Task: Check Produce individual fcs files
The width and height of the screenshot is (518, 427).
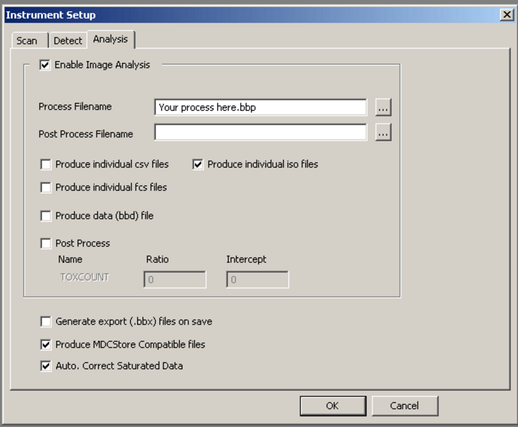Action: point(46,188)
